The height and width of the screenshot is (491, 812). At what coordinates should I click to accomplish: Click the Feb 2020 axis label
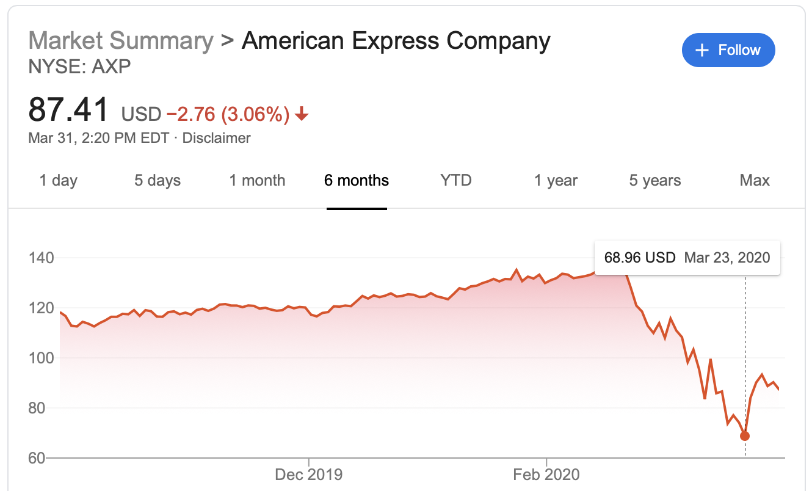click(x=545, y=474)
